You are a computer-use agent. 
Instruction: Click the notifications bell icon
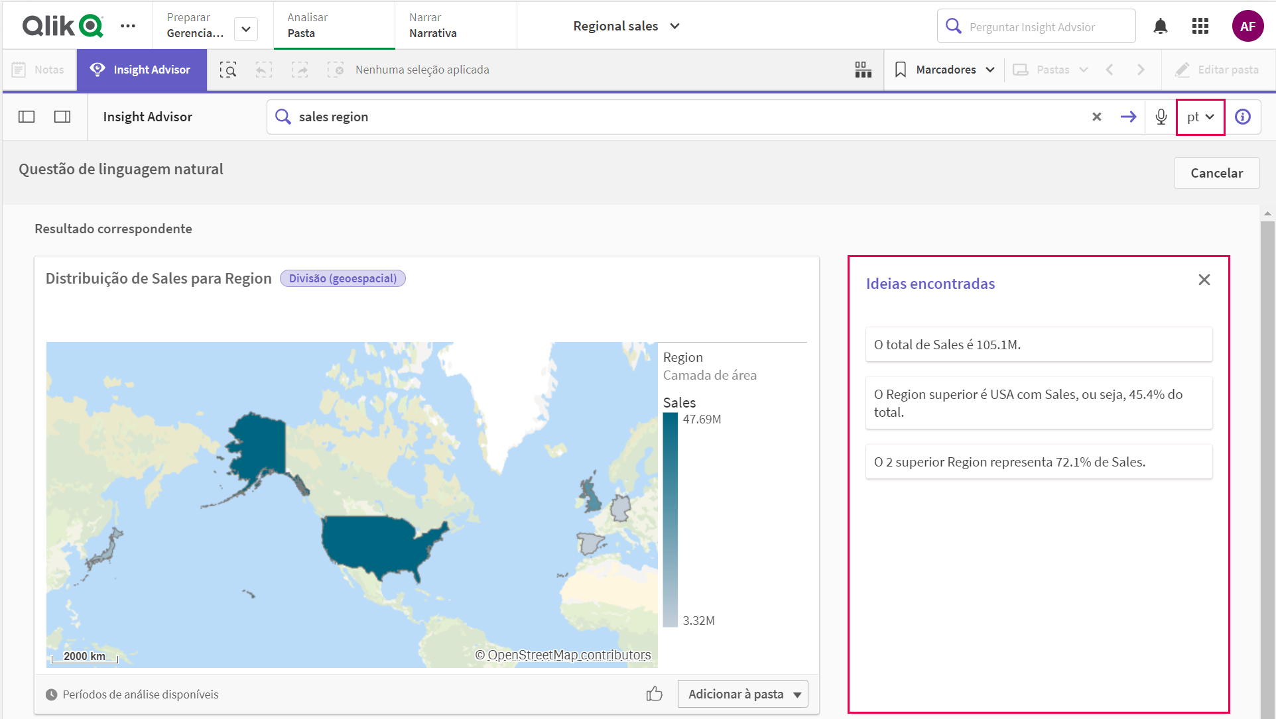[1161, 27]
